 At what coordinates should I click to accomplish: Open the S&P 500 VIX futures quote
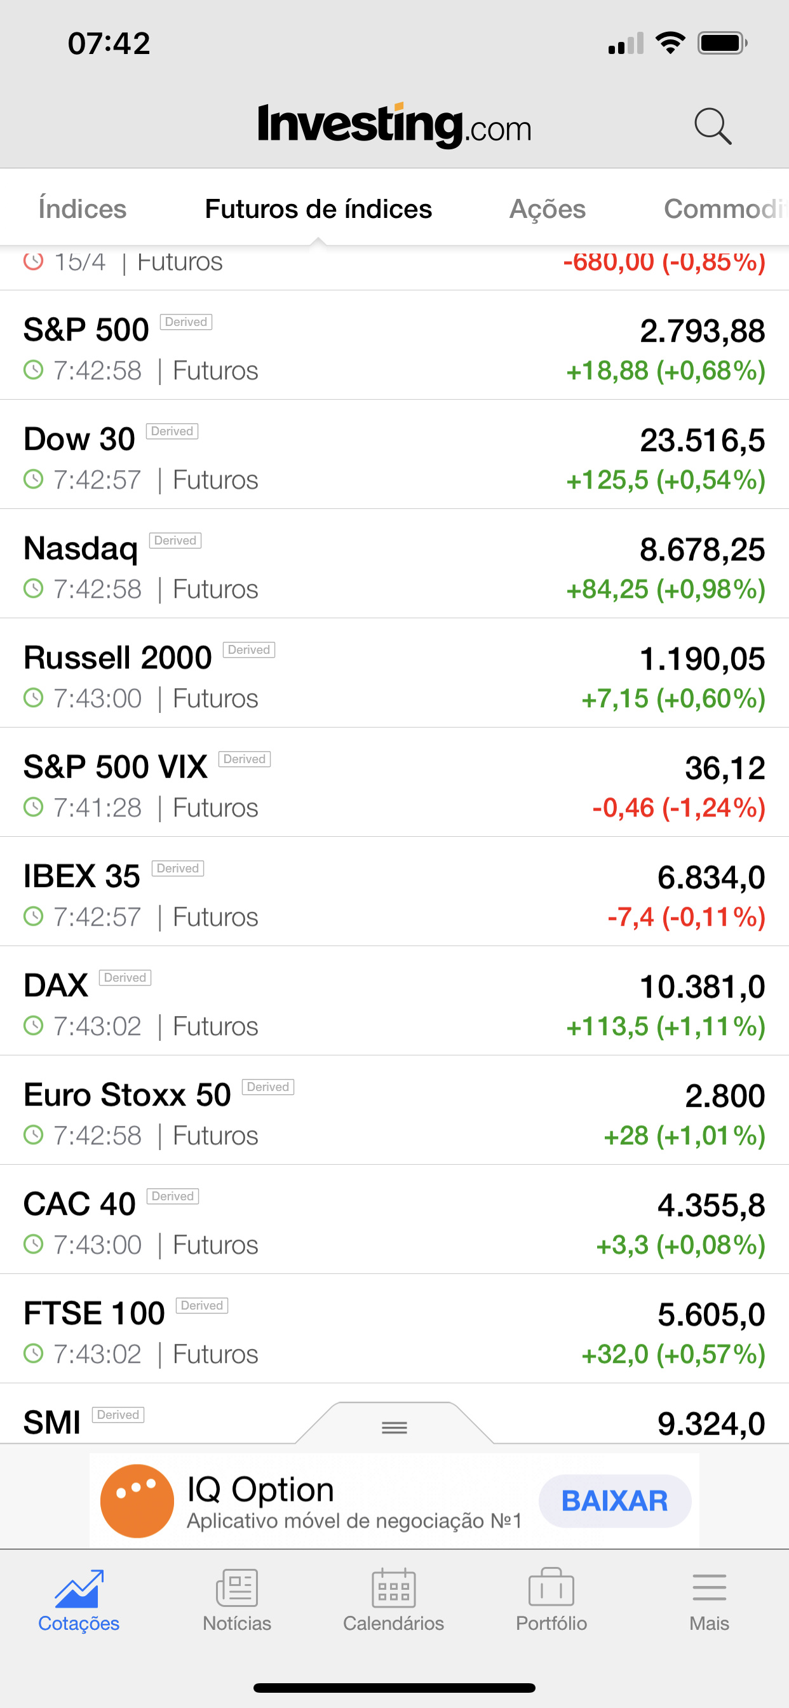[x=394, y=783]
